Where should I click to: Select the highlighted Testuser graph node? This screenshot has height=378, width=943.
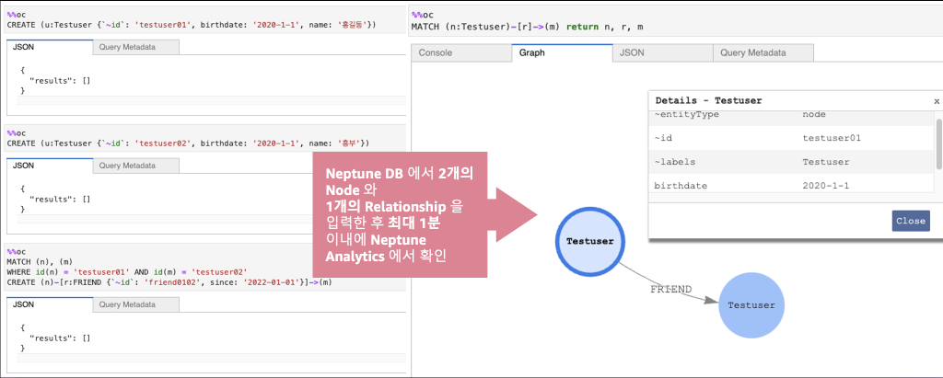[590, 241]
